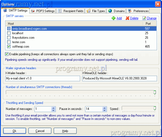Select the fkeysolutions.com server row
Viewport: 162px width, 137px height.
(x=23, y=38)
